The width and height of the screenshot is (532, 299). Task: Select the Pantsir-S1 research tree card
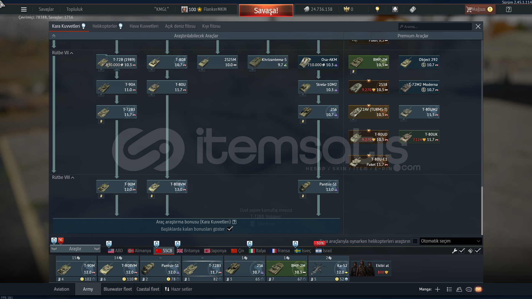click(318, 187)
